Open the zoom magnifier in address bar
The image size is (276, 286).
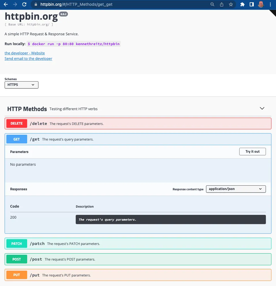212,4
